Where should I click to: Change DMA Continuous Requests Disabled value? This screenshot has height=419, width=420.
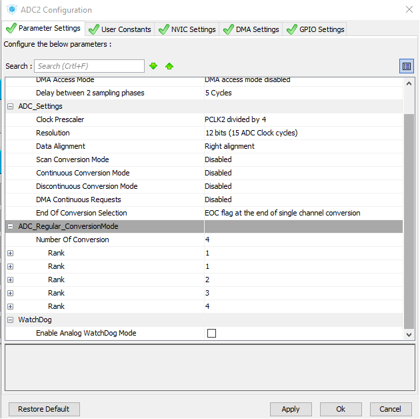coord(218,199)
